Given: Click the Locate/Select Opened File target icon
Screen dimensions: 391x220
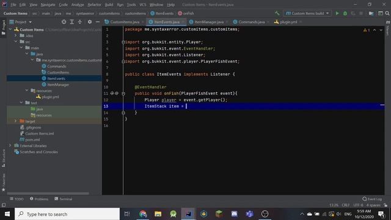Looking at the screenshot, I should (x=64, y=22).
